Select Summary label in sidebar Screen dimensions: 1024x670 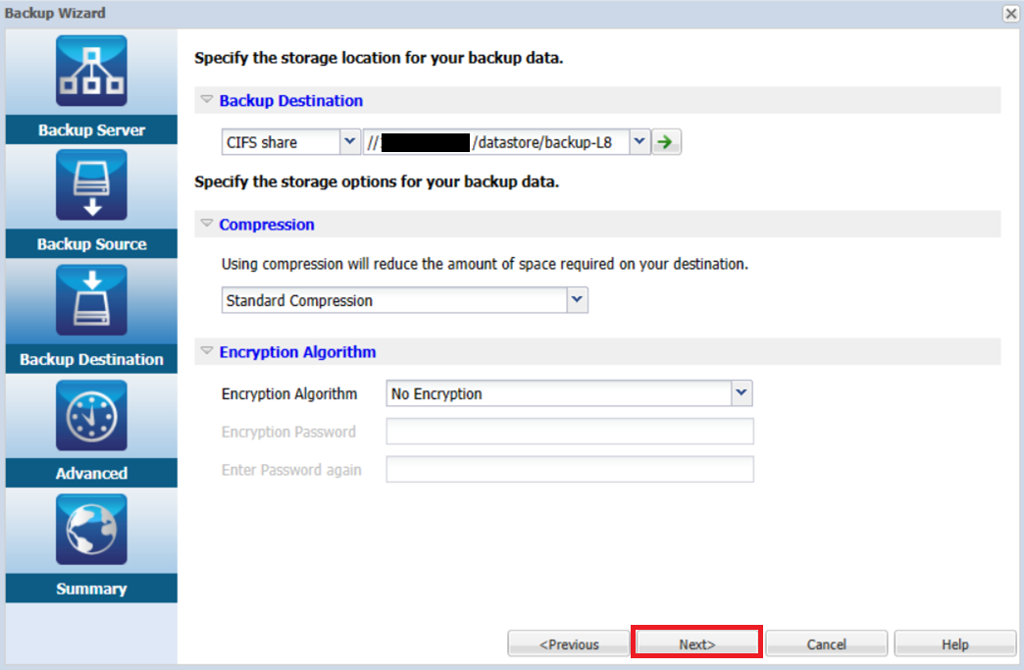pyautogui.click(x=91, y=589)
